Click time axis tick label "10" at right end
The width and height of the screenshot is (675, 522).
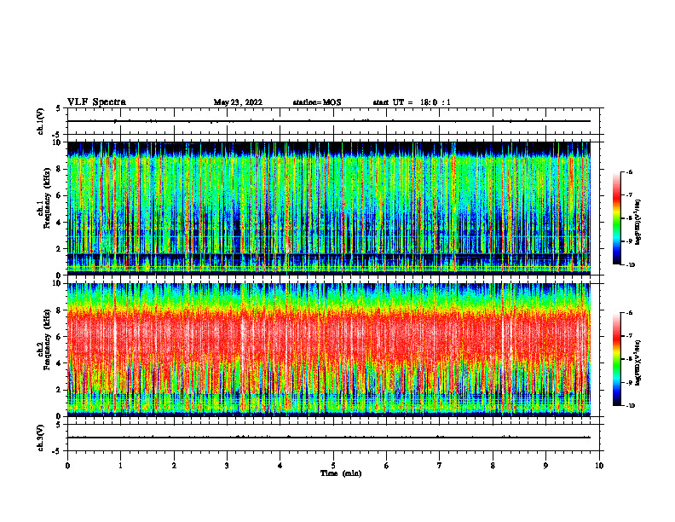(599, 466)
